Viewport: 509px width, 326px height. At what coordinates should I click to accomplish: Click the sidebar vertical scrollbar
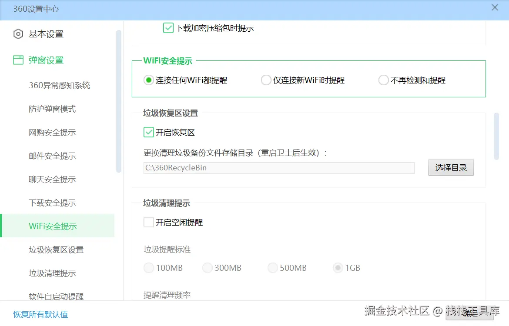click(118, 102)
